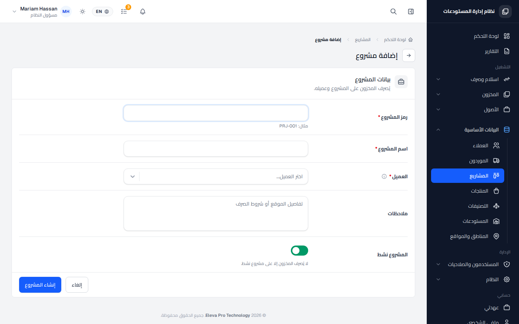Open التقارير in sidebar
Viewport: 519px width, 324px height.
click(473, 51)
